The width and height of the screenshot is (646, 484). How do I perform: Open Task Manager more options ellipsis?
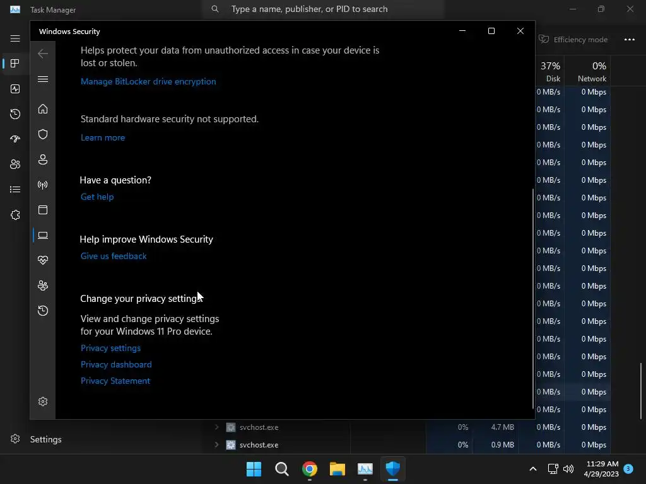coord(629,40)
